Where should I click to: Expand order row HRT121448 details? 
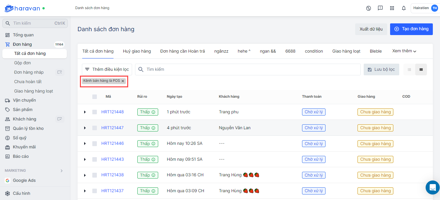click(x=85, y=112)
